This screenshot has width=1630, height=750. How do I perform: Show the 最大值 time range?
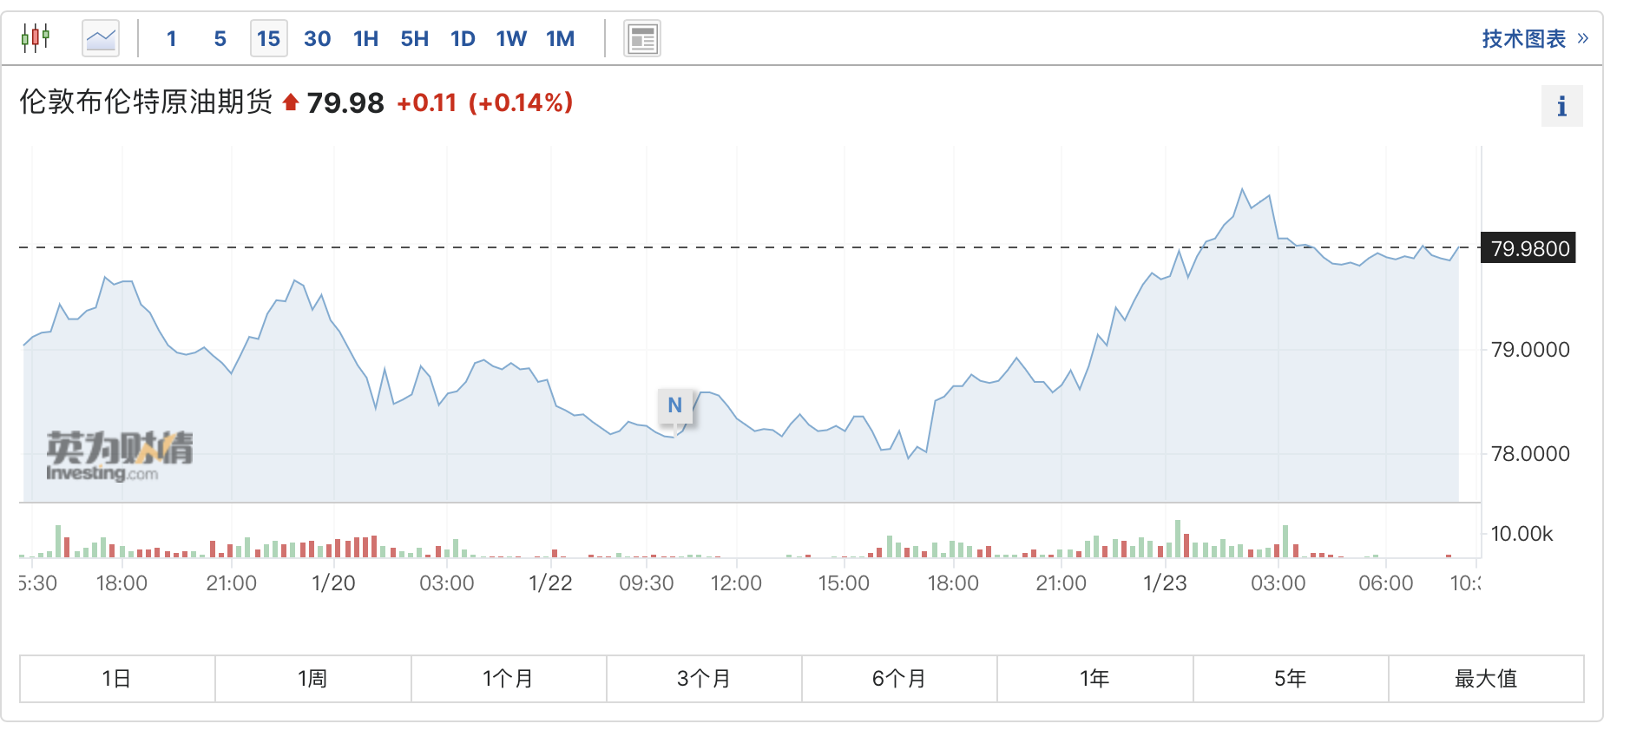[x=1485, y=678]
